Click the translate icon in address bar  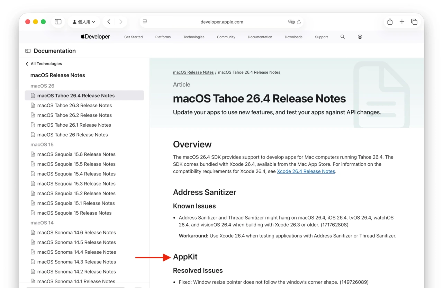[291, 22]
